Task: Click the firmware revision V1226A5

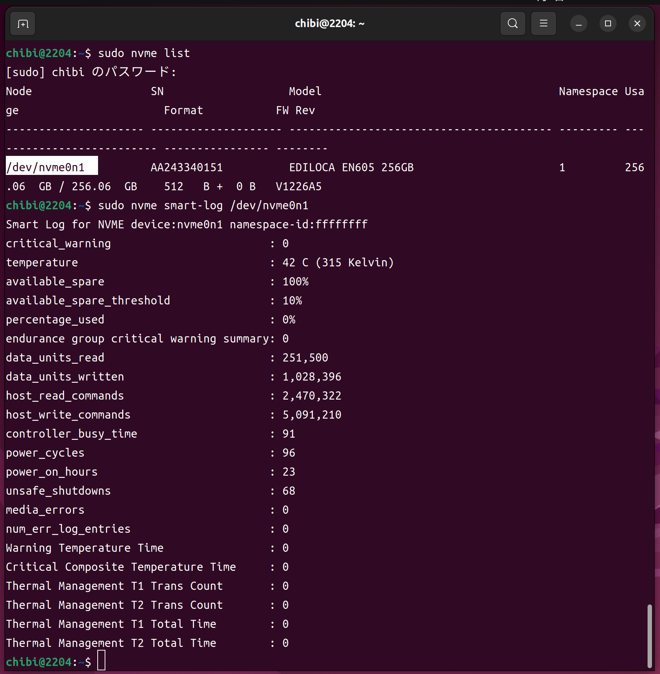Action: click(299, 186)
